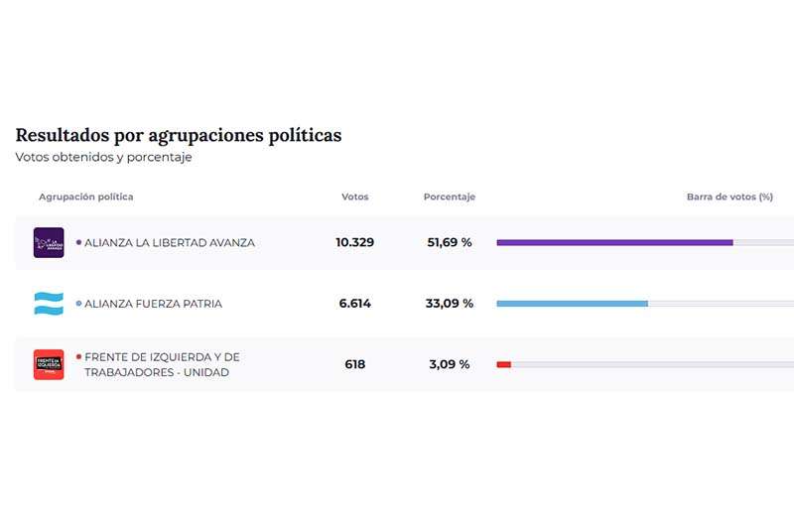The width and height of the screenshot is (794, 526).
Task: Click the red Frente de Izquierda vote bar
Action: (x=503, y=364)
